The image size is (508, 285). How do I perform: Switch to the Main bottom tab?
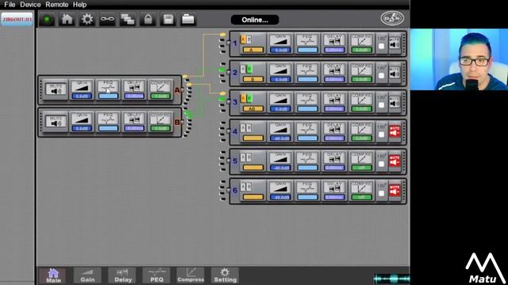(53, 275)
